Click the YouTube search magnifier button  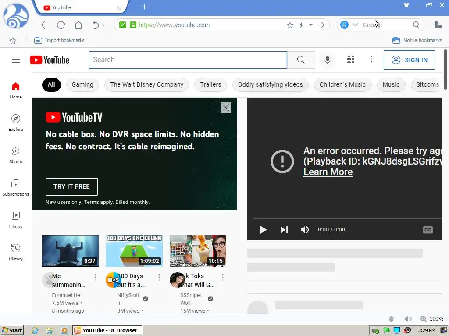coord(301,60)
